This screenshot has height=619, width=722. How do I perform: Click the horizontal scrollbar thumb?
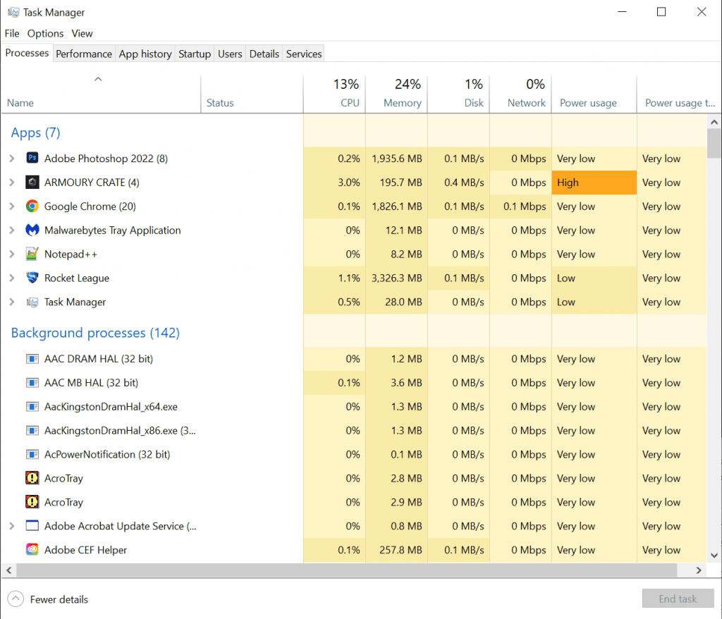pyautogui.click(x=347, y=570)
